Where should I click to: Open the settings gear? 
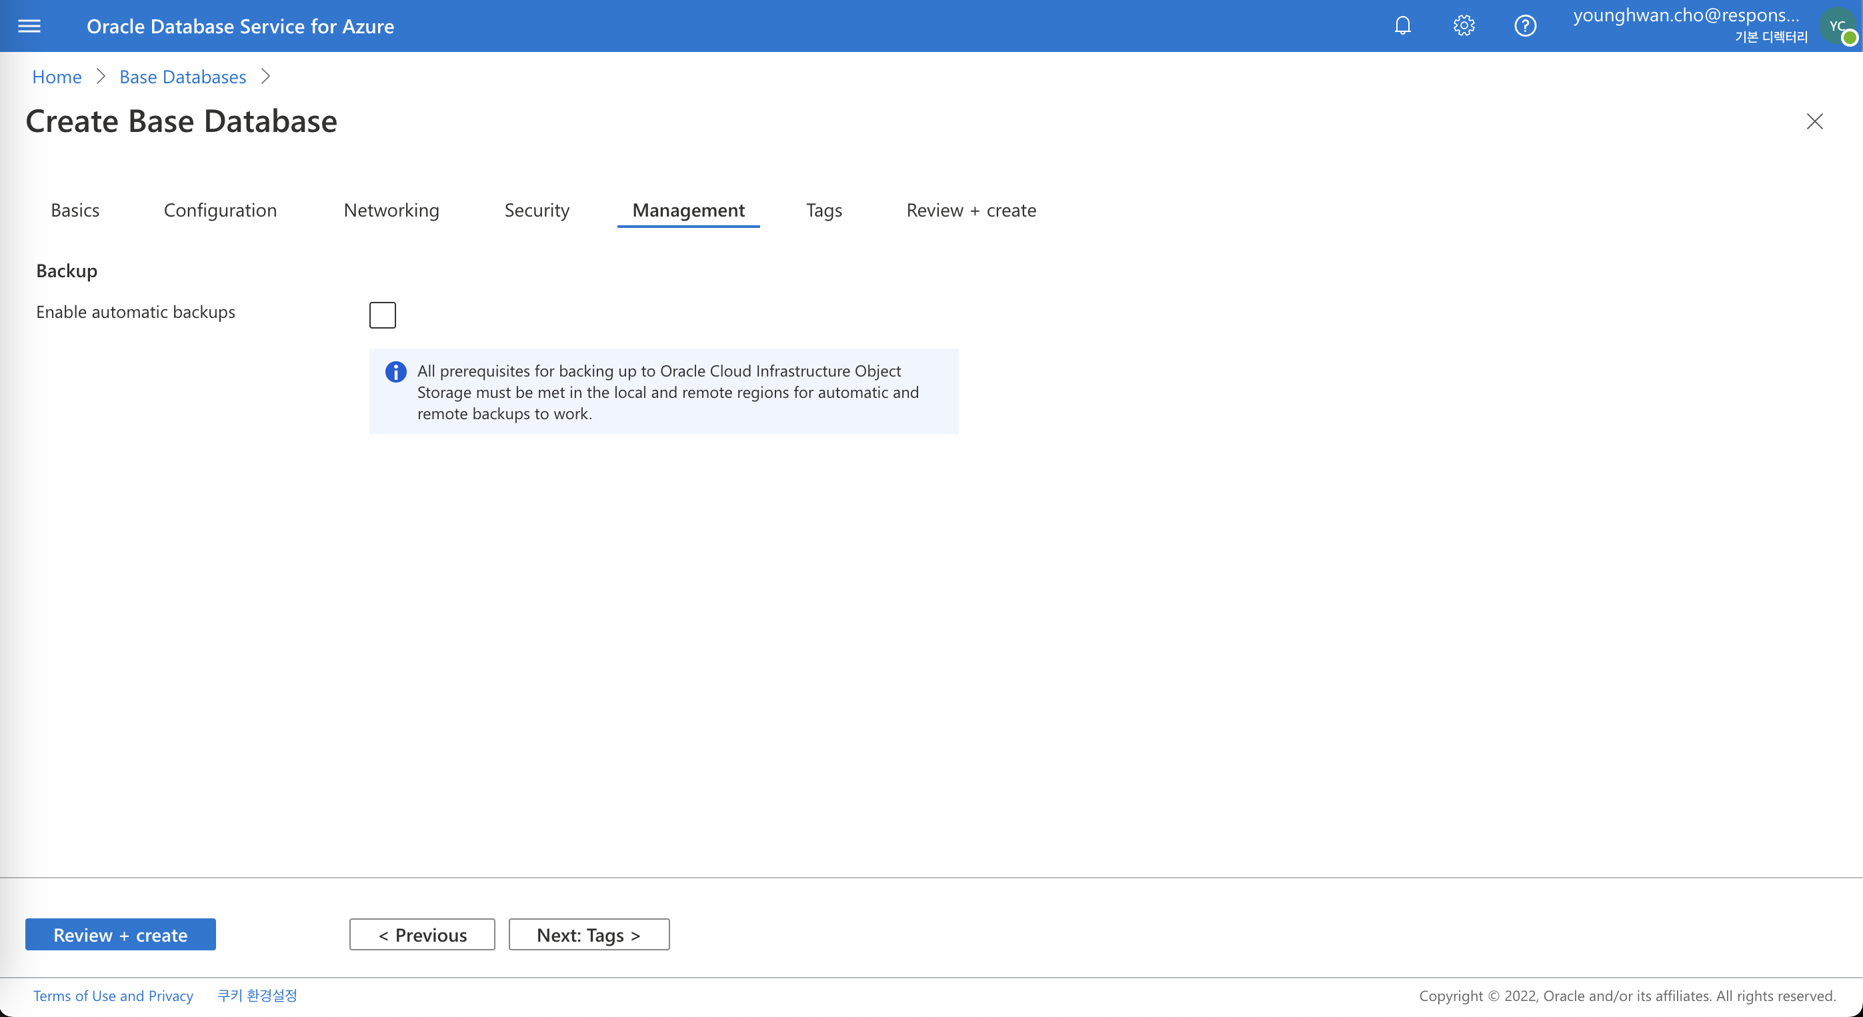pos(1464,26)
